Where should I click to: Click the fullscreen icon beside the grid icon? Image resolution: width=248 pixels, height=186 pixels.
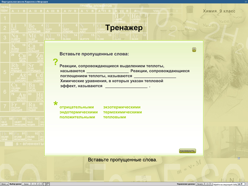tap(48, 184)
